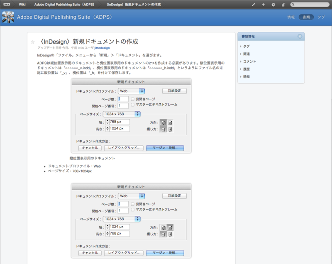
Task: Click キャンセル button in the second dialog
Action: tap(90, 253)
